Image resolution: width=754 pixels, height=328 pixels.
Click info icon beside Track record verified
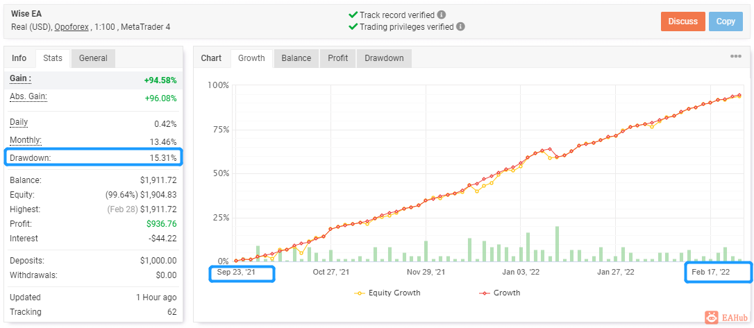pos(442,15)
